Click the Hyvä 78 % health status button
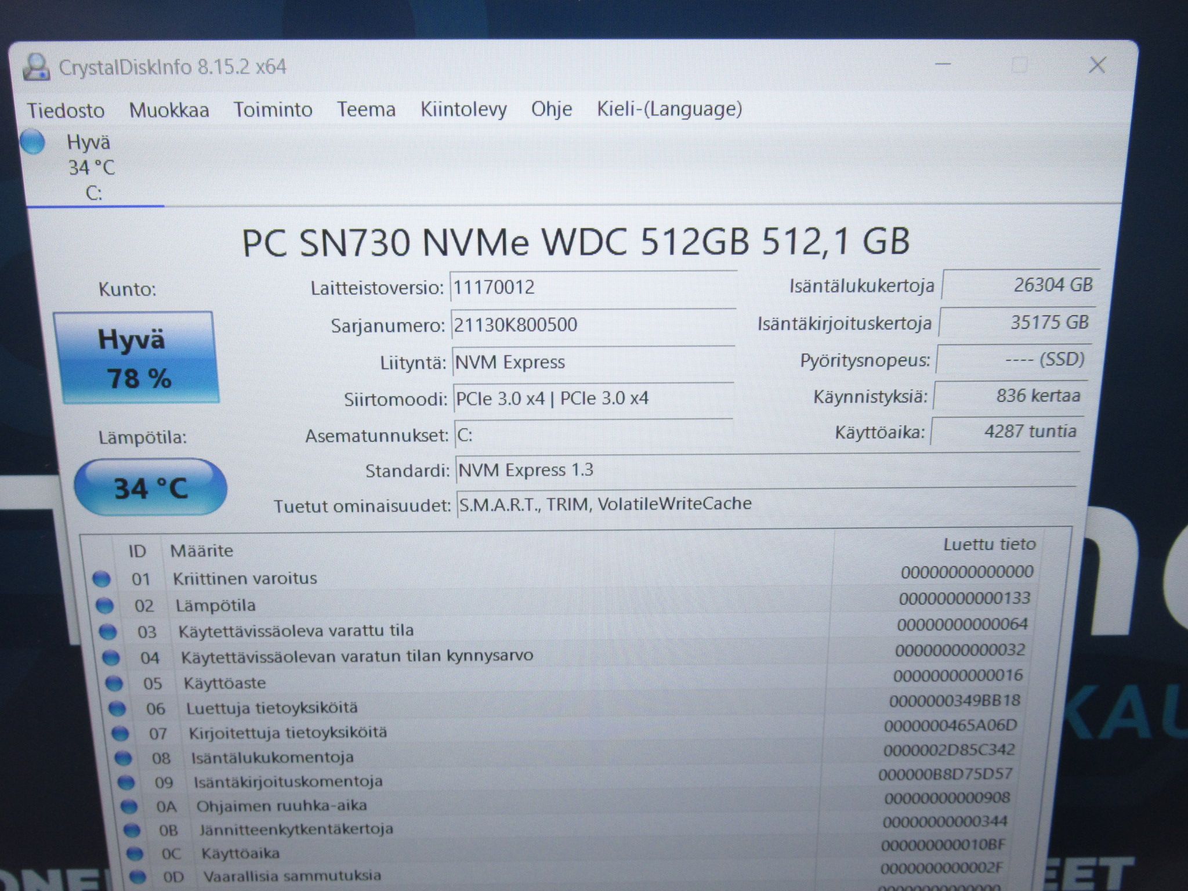 [137, 357]
